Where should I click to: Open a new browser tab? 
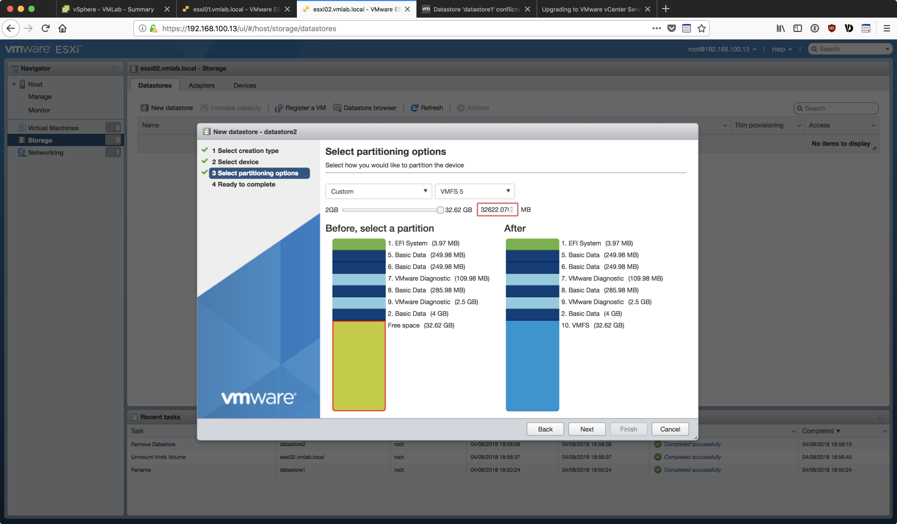click(666, 9)
